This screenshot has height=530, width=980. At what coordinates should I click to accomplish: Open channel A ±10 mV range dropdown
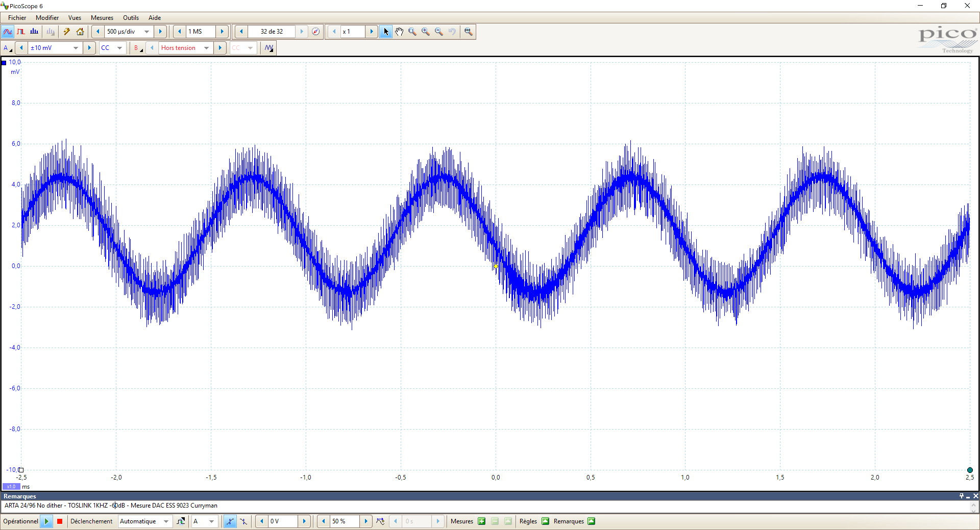click(76, 48)
